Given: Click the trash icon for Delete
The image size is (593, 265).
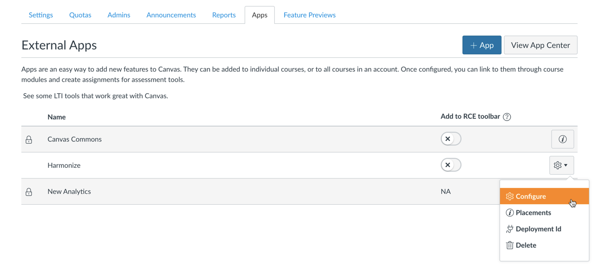Looking at the screenshot, I should (x=509, y=245).
